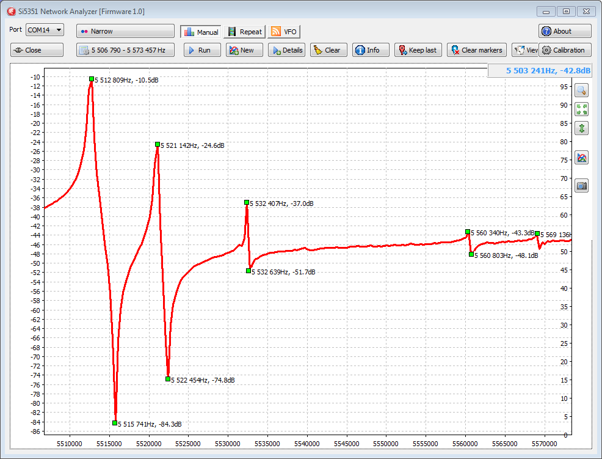Open the COM14 port dropdown
The height and width of the screenshot is (459, 602).
pyautogui.click(x=45, y=30)
